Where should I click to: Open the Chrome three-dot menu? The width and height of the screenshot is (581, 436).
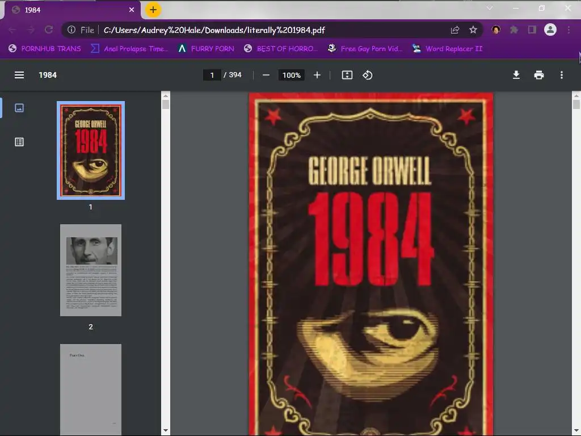569,30
